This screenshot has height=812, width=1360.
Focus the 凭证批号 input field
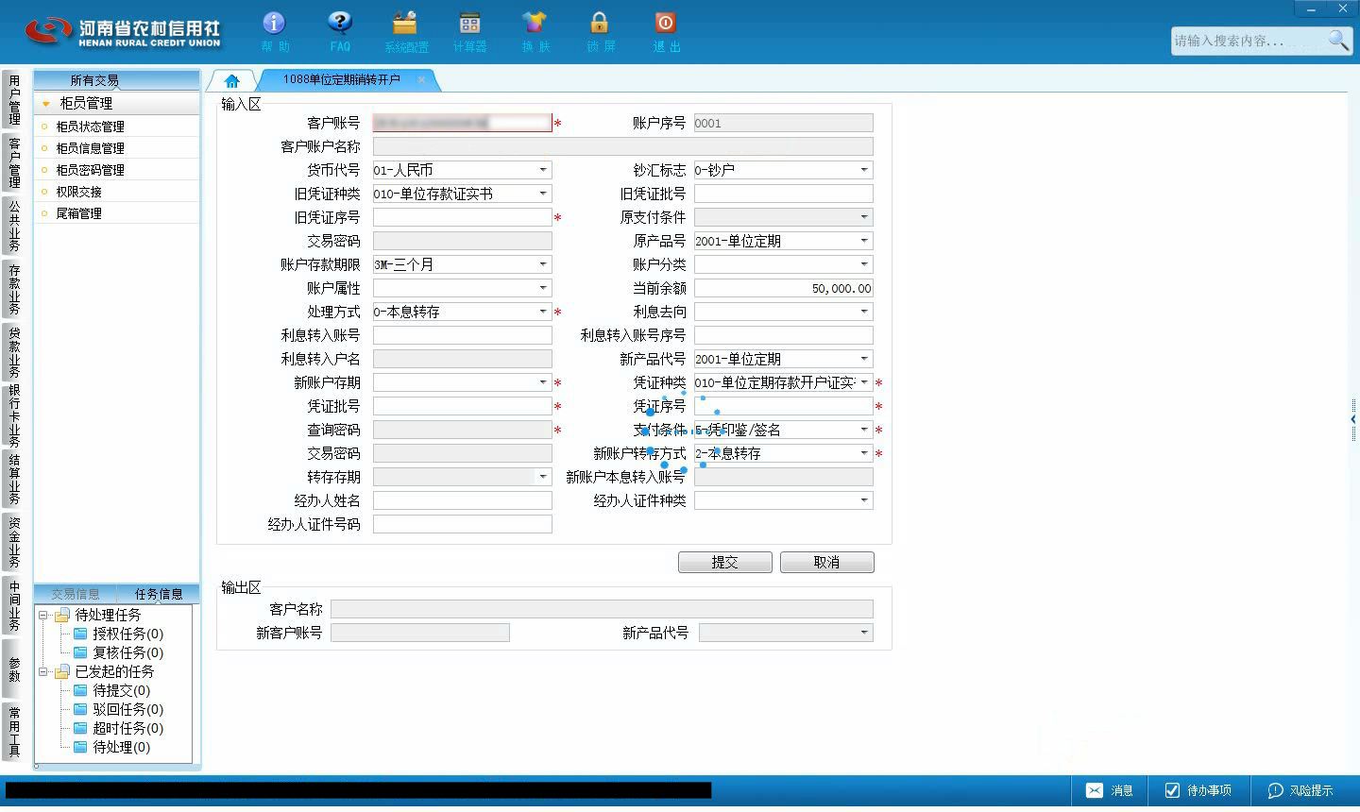click(462, 406)
